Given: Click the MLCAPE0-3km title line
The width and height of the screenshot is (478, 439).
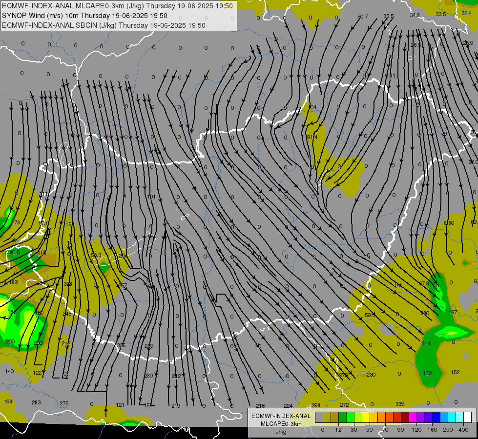Looking at the screenshot, I should (x=117, y=6).
